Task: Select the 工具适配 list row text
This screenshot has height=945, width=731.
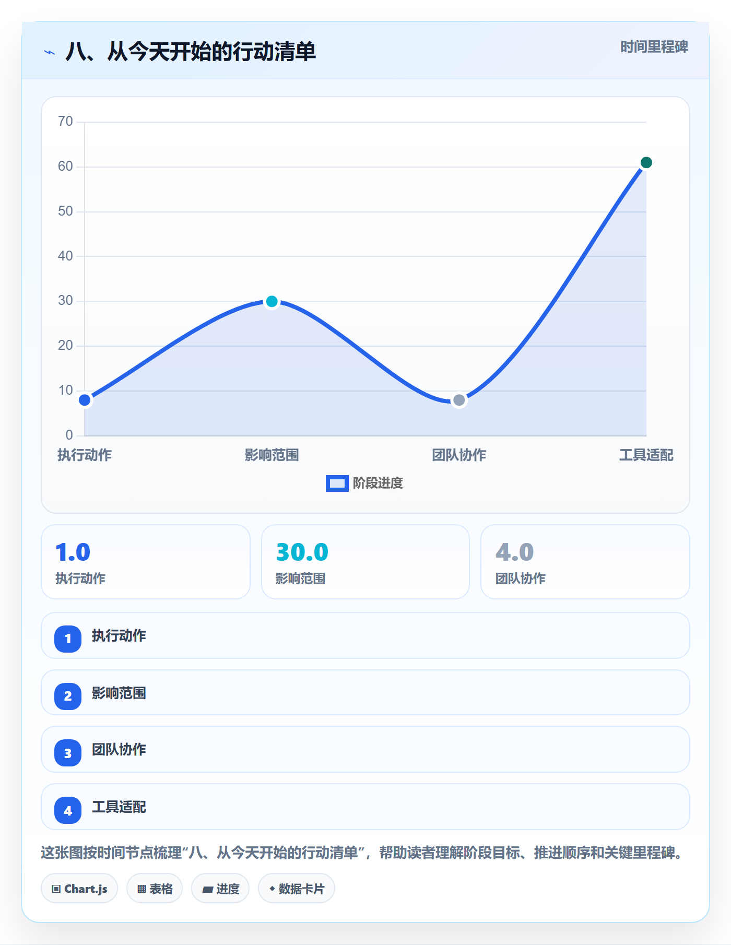Action: [x=119, y=807]
